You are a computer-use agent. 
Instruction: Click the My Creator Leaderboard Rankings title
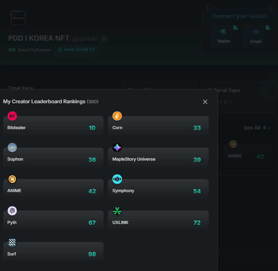click(44, 102)
